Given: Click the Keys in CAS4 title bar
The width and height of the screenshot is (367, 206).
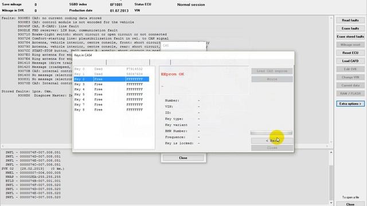Looking at the screenshot, I should [183, 56].
